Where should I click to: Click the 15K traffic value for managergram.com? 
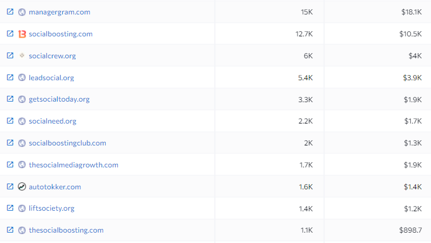[307, 12]
